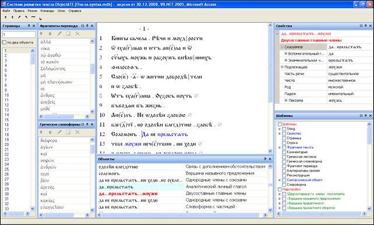Open the Правка menu
Image resolution: width=374 pixels, height=225 pixels.
point(19,11)
